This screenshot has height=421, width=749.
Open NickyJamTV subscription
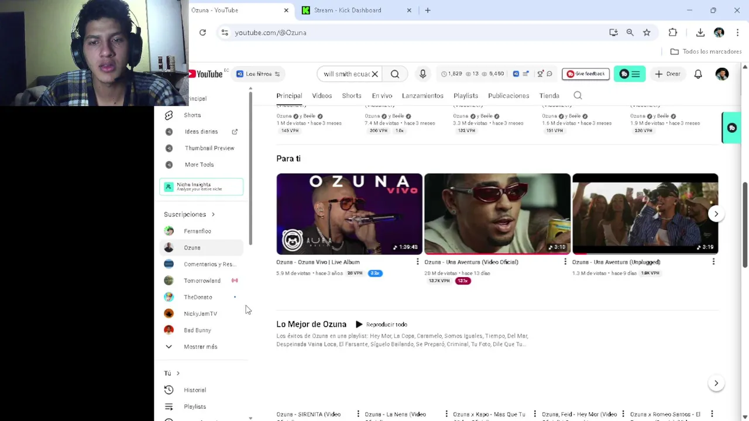[x=201, y=313]
